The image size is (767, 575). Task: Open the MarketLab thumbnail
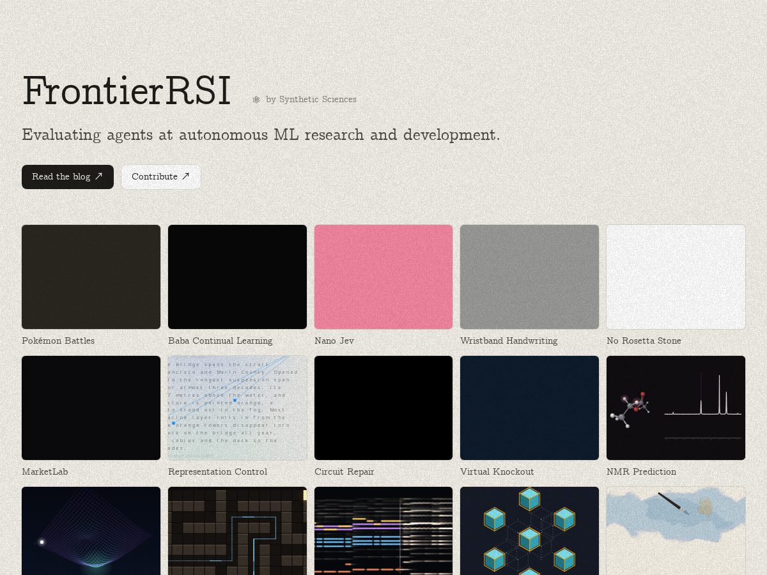(91, 408)
